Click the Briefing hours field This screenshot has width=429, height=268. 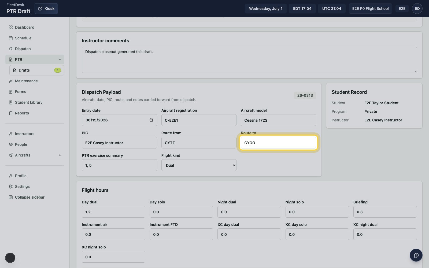click(x=385, y=212)
